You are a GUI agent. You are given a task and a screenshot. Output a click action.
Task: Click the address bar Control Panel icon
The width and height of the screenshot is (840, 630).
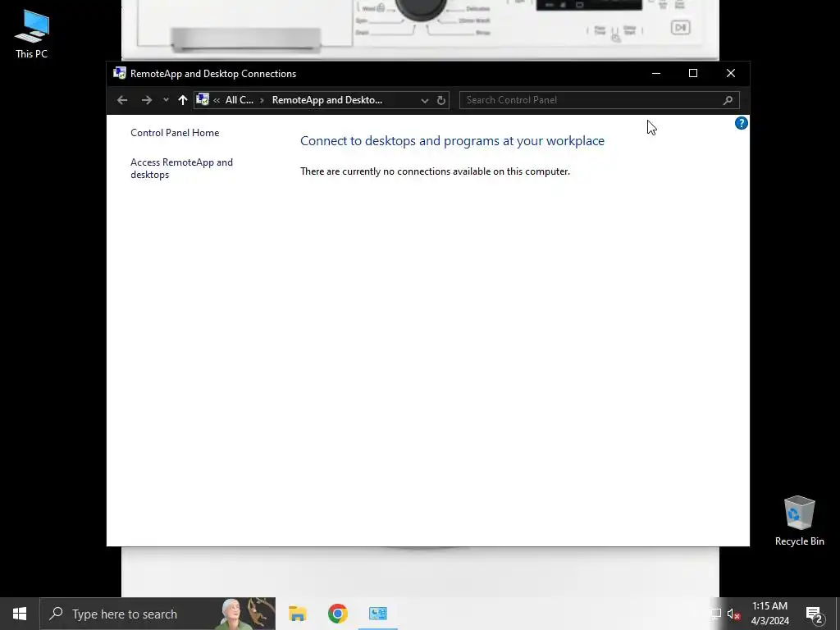click(203, 99)
